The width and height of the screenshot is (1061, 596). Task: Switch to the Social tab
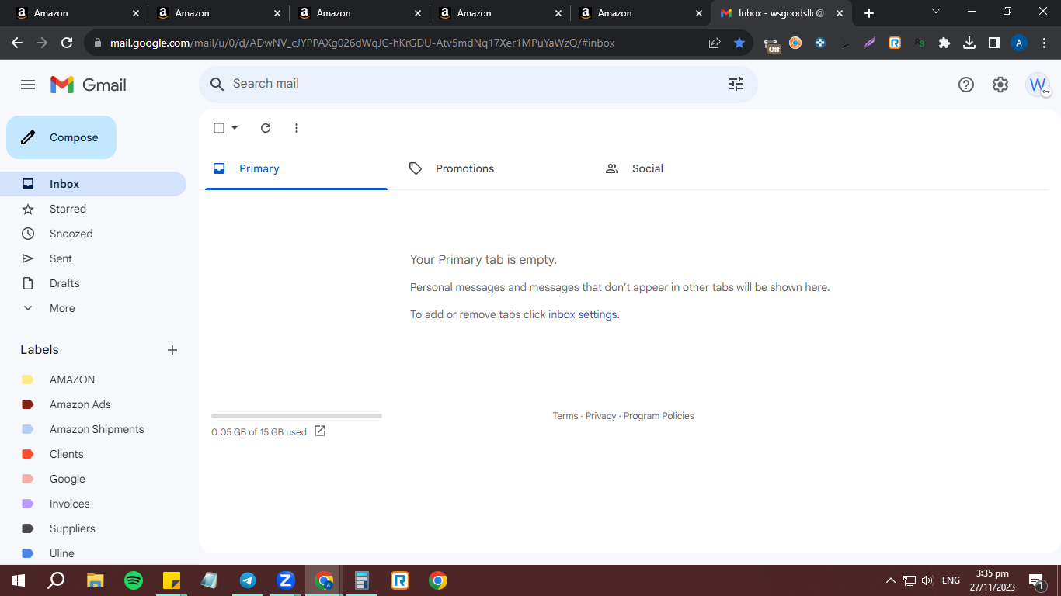[x=689, y=168]
